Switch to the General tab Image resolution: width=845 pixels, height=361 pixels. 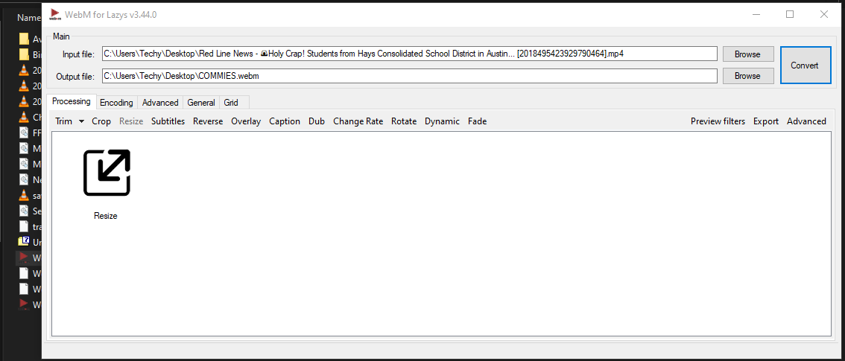point(201,103)
